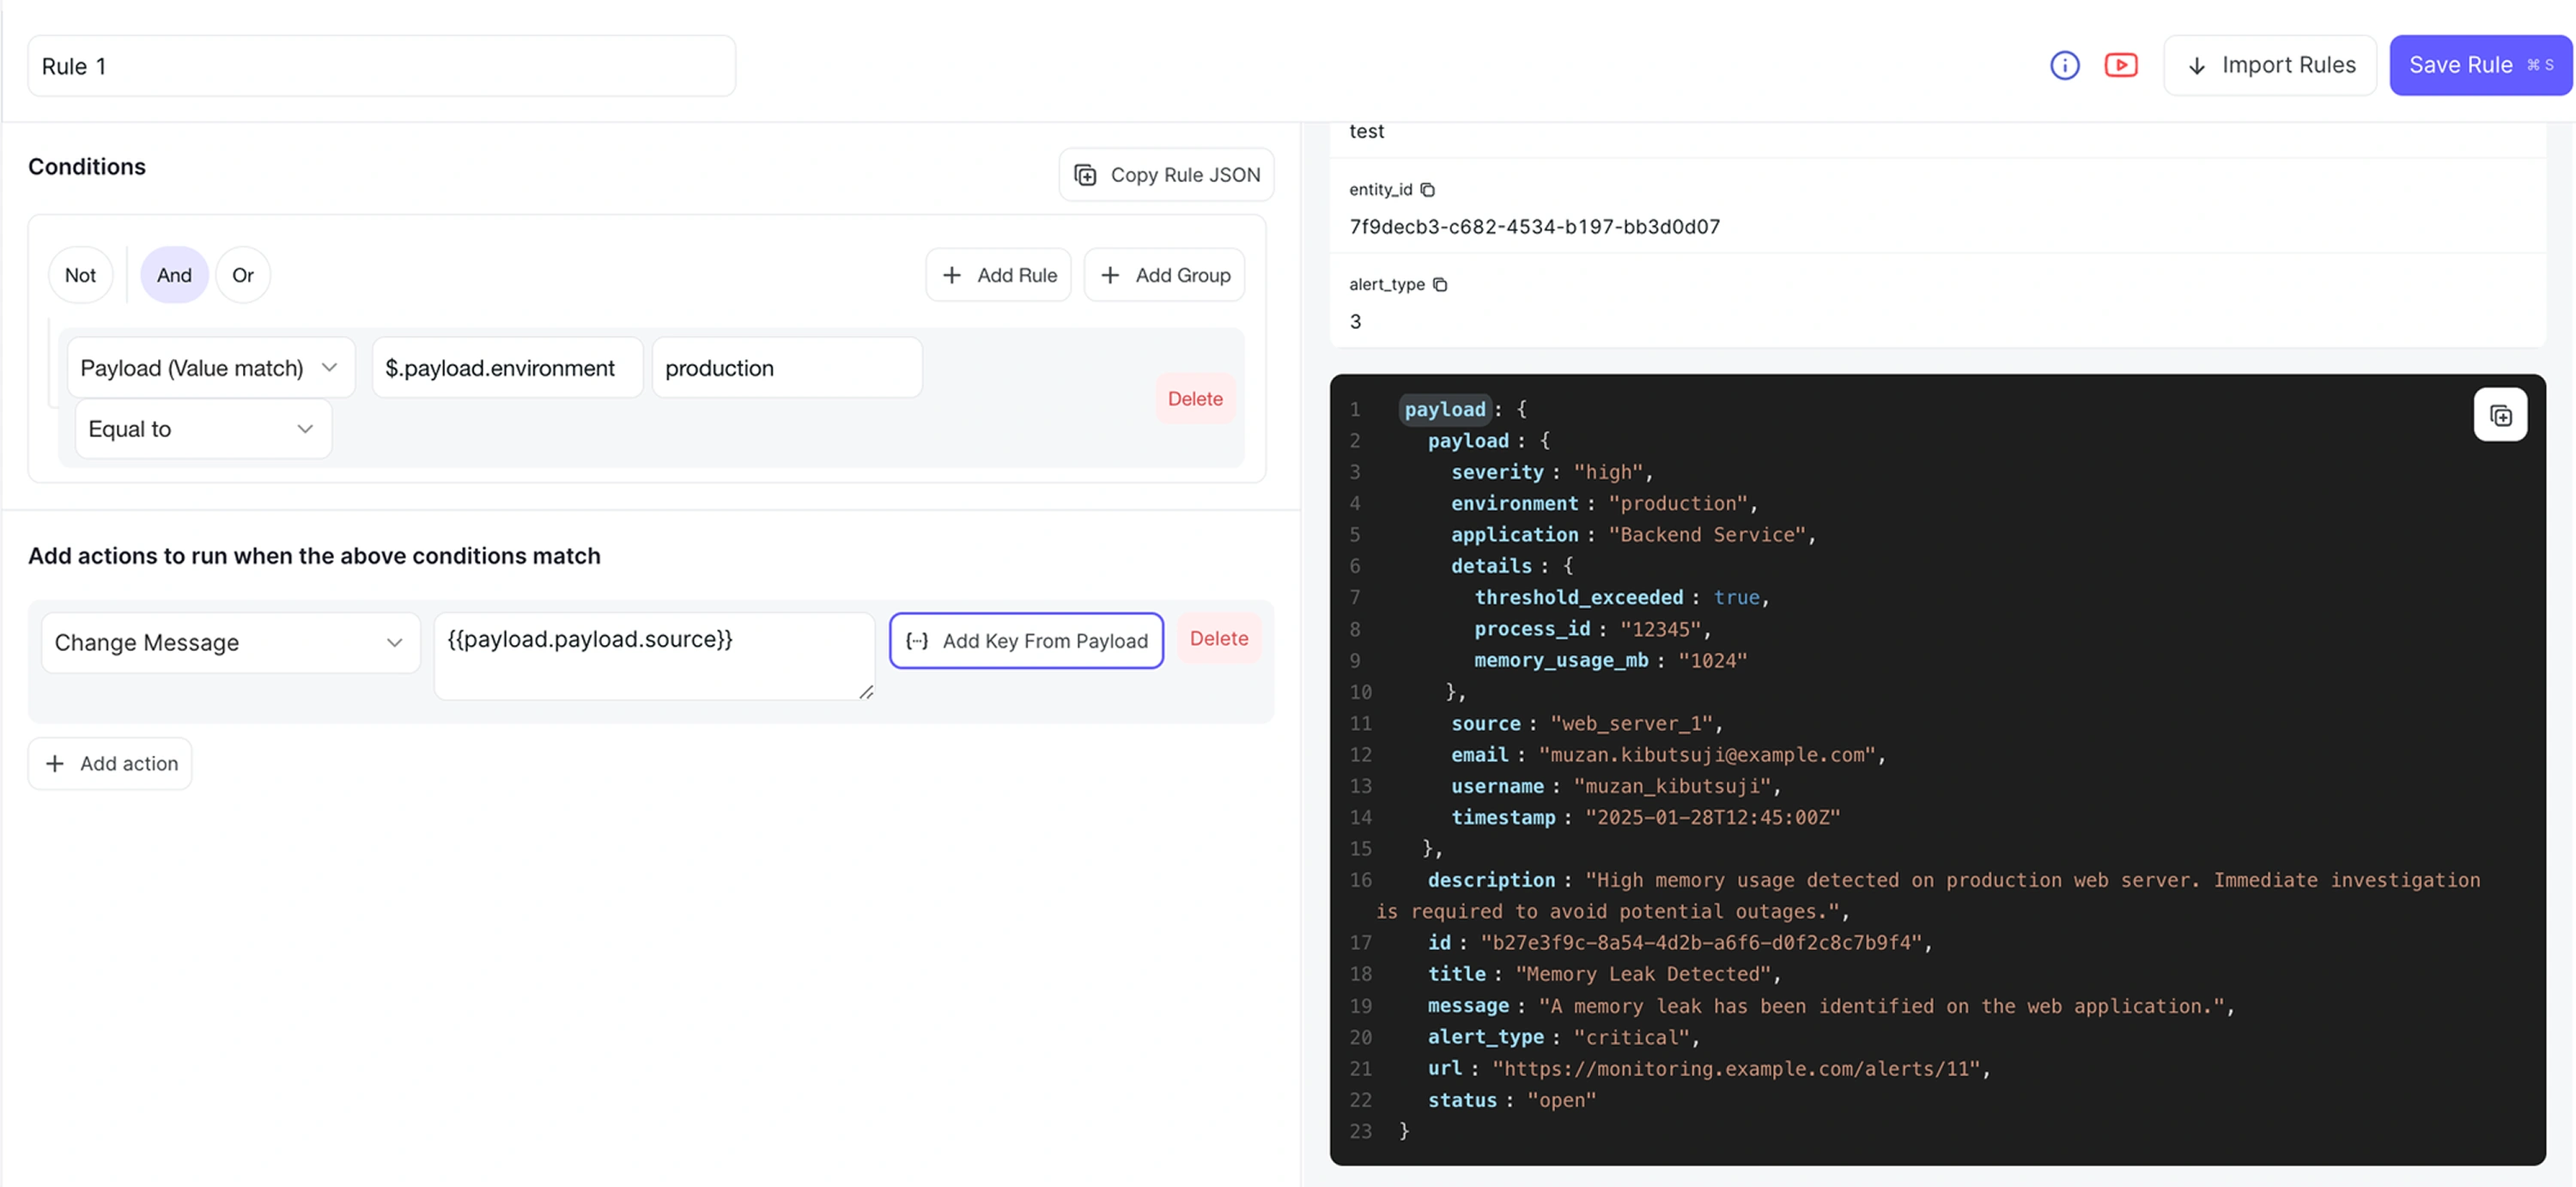
Task: Open the YouTube video tutorial icon
Action: [2120, 65]
